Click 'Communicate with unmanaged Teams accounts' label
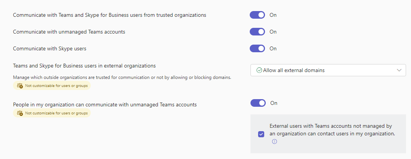Screen dimensions: 411x159 tap(69, 32)
